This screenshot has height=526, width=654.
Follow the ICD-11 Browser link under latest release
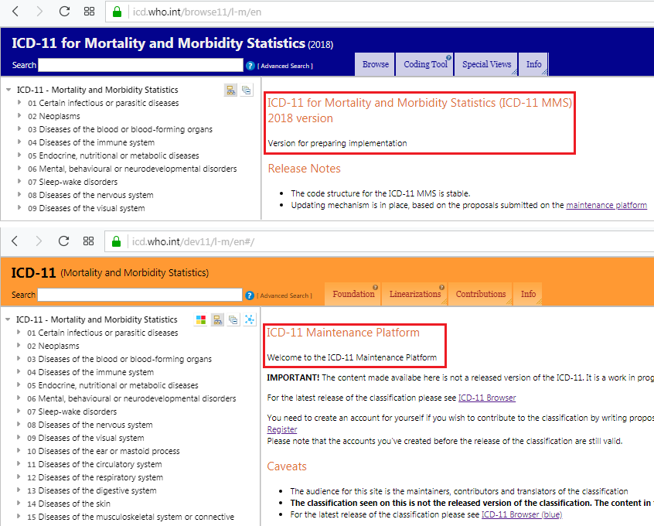[x=487, y=398]
